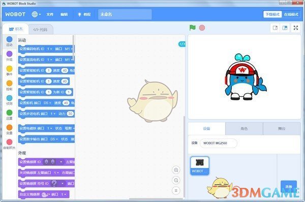Image resolution: width=305 pixels, height=202 pixels.
Task: Click the WOBOT MG2560 device name field
Action: 219,143
